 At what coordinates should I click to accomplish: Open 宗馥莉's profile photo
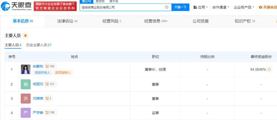tap(26, 69)
